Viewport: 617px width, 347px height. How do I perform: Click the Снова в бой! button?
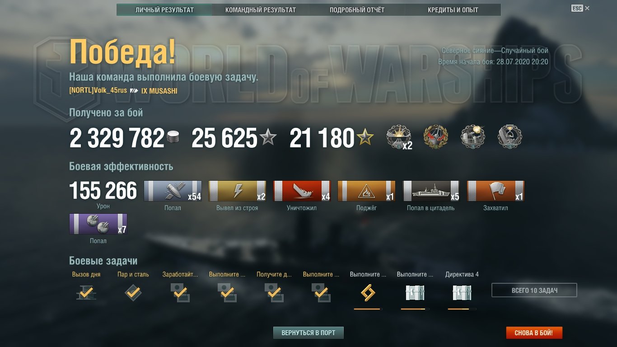(534, 333)
